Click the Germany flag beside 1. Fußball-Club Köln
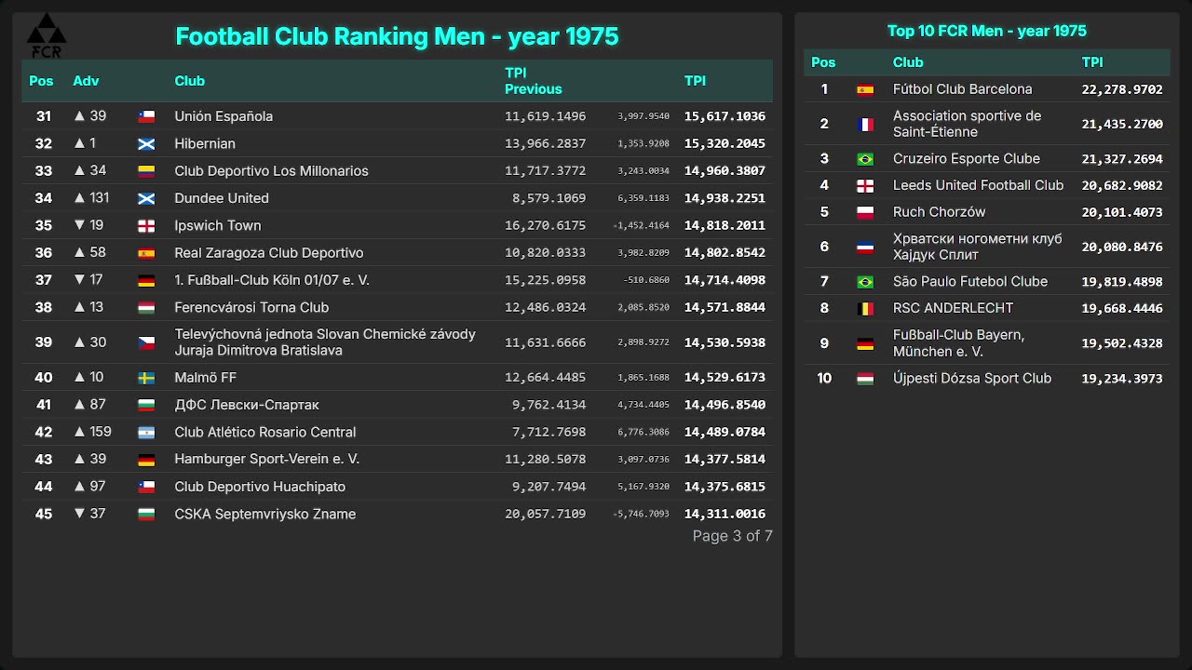The width and height of the screenshot is (1192, 670). click(x=146, y=280)
